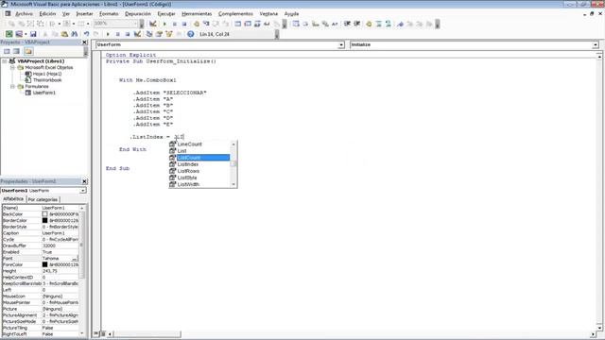
Task: Click the Quick Watch icon
Action: 267,24
